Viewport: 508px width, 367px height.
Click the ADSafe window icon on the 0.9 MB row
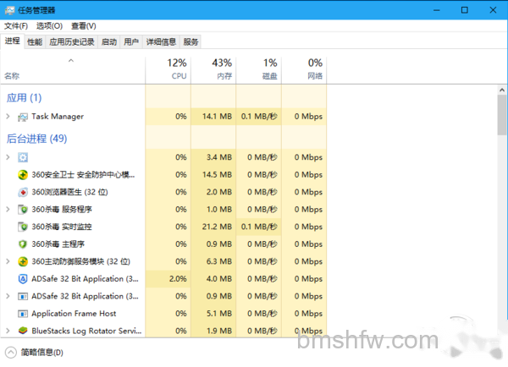23,297
